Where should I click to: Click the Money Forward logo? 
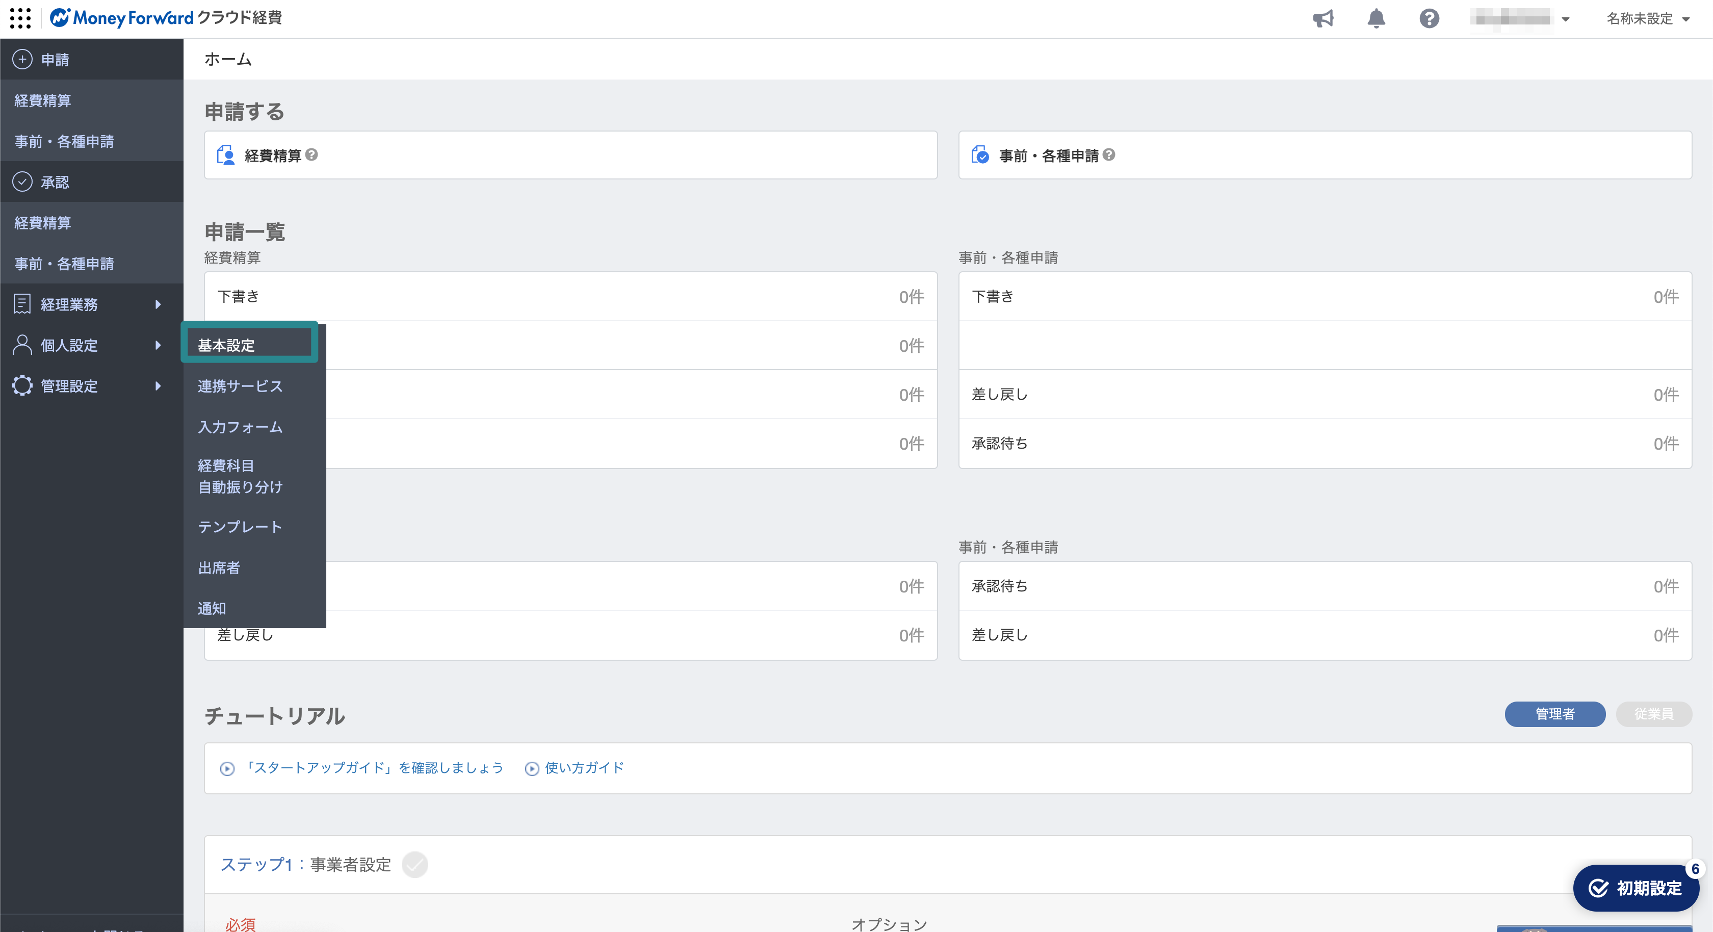[x=122, y=18]
